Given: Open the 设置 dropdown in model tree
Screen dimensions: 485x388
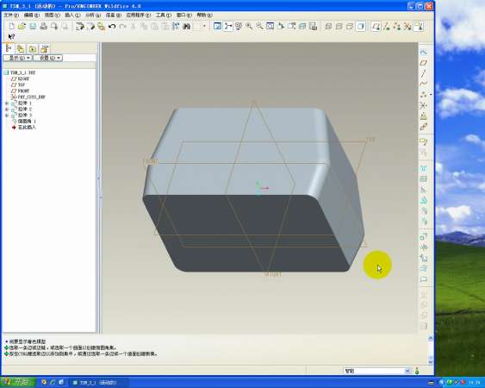Looking at the screenshot, I should click(47, 58).
